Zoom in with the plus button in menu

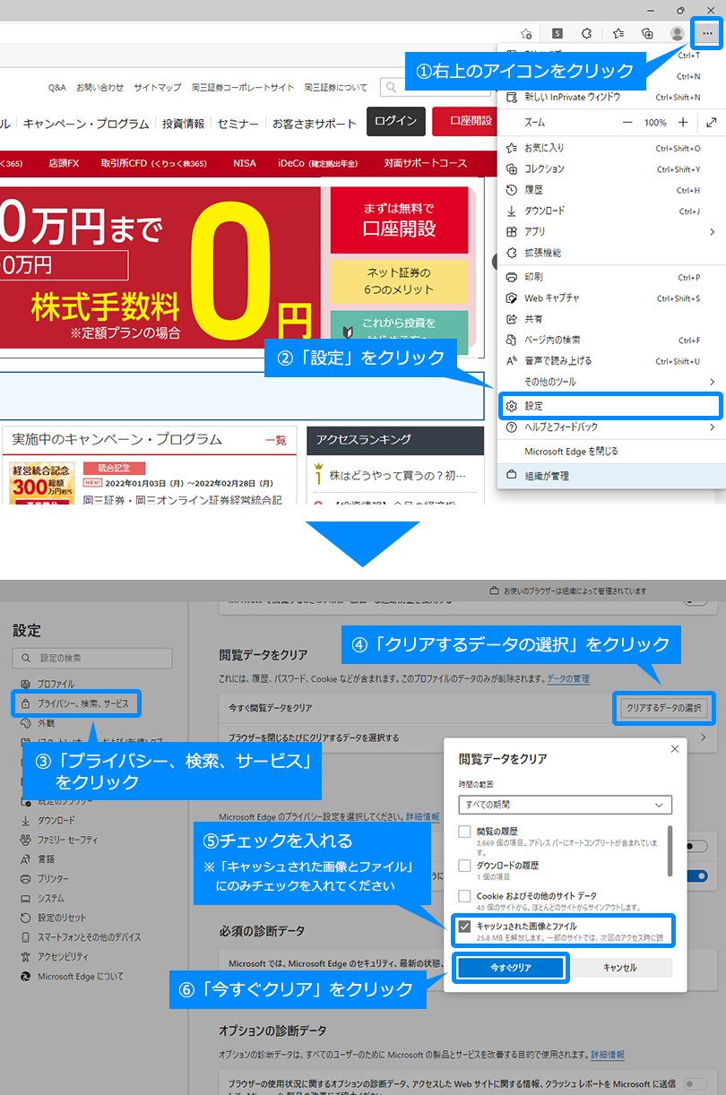tap(683, 122)
